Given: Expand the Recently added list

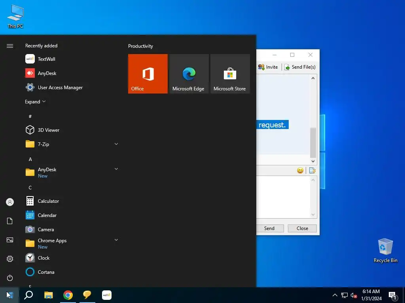Looking at the screenshot, I should tap(35, 101).
